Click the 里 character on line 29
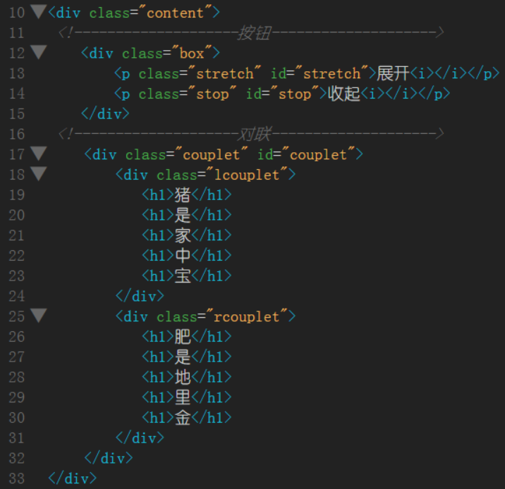 (x=183, y=397)
